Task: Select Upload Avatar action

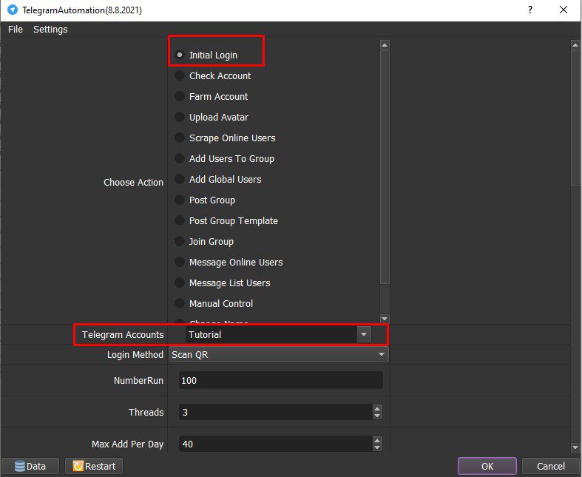Action: coord(180,118)
